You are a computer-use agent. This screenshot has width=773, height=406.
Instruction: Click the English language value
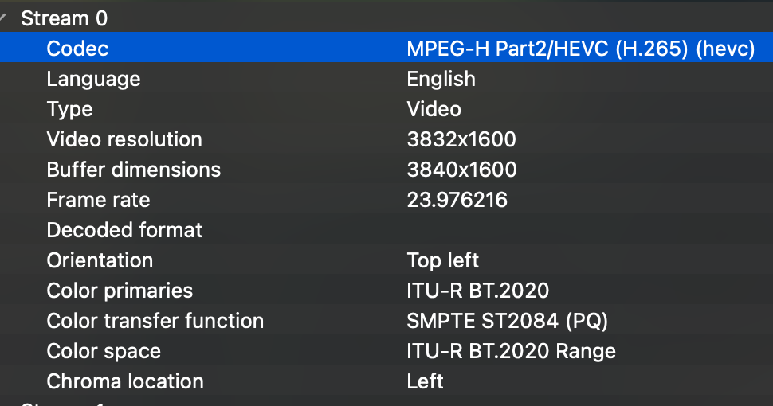point(441,79)
